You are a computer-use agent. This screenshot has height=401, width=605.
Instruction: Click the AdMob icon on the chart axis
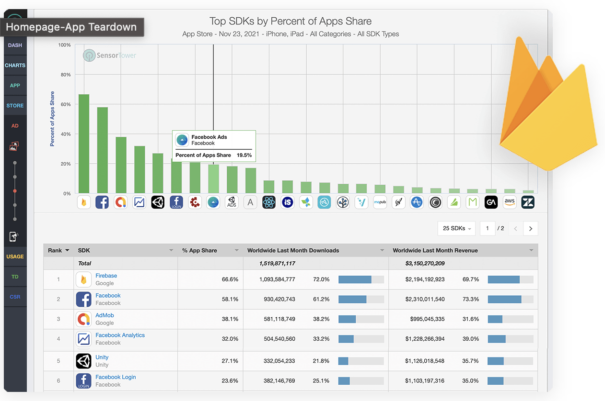click(x=121, y=202)
